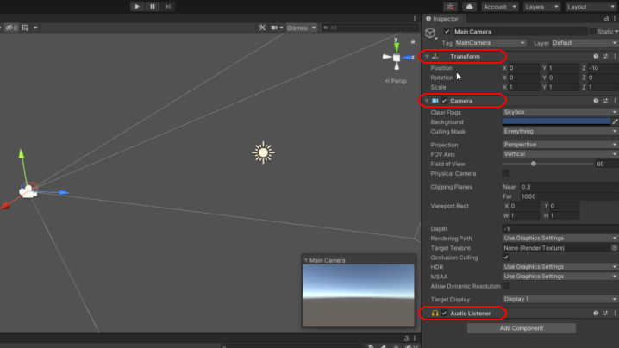Open the Projection dropdown
This screenshot has width=619, height=348.
click(x=560, y=145)
